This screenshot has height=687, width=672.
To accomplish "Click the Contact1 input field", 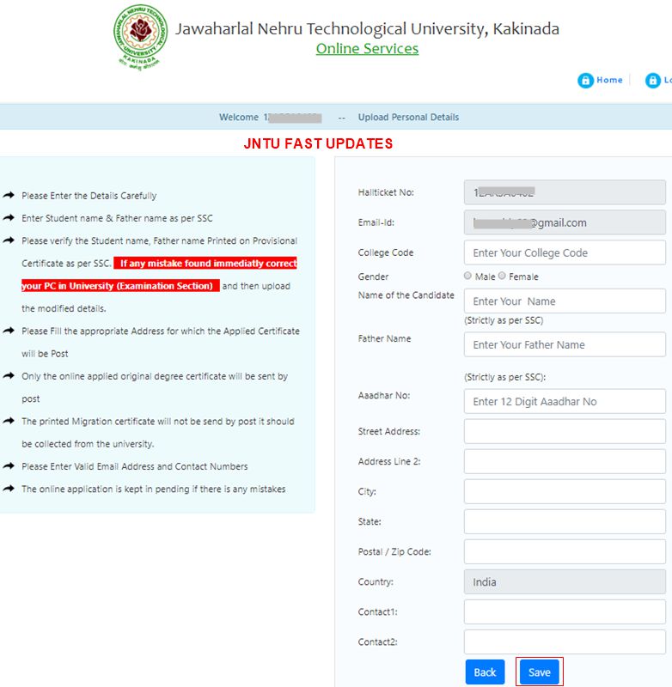I will point(565,611).
